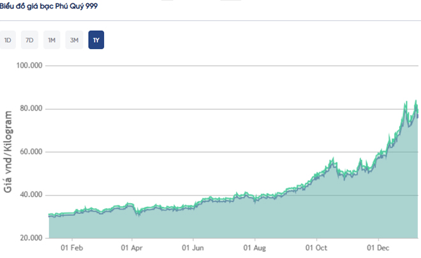Viewport: 421px width, 258px height.
Task: Click the '01 Oct' x-axis date label
Action: [x=316, y=247]
